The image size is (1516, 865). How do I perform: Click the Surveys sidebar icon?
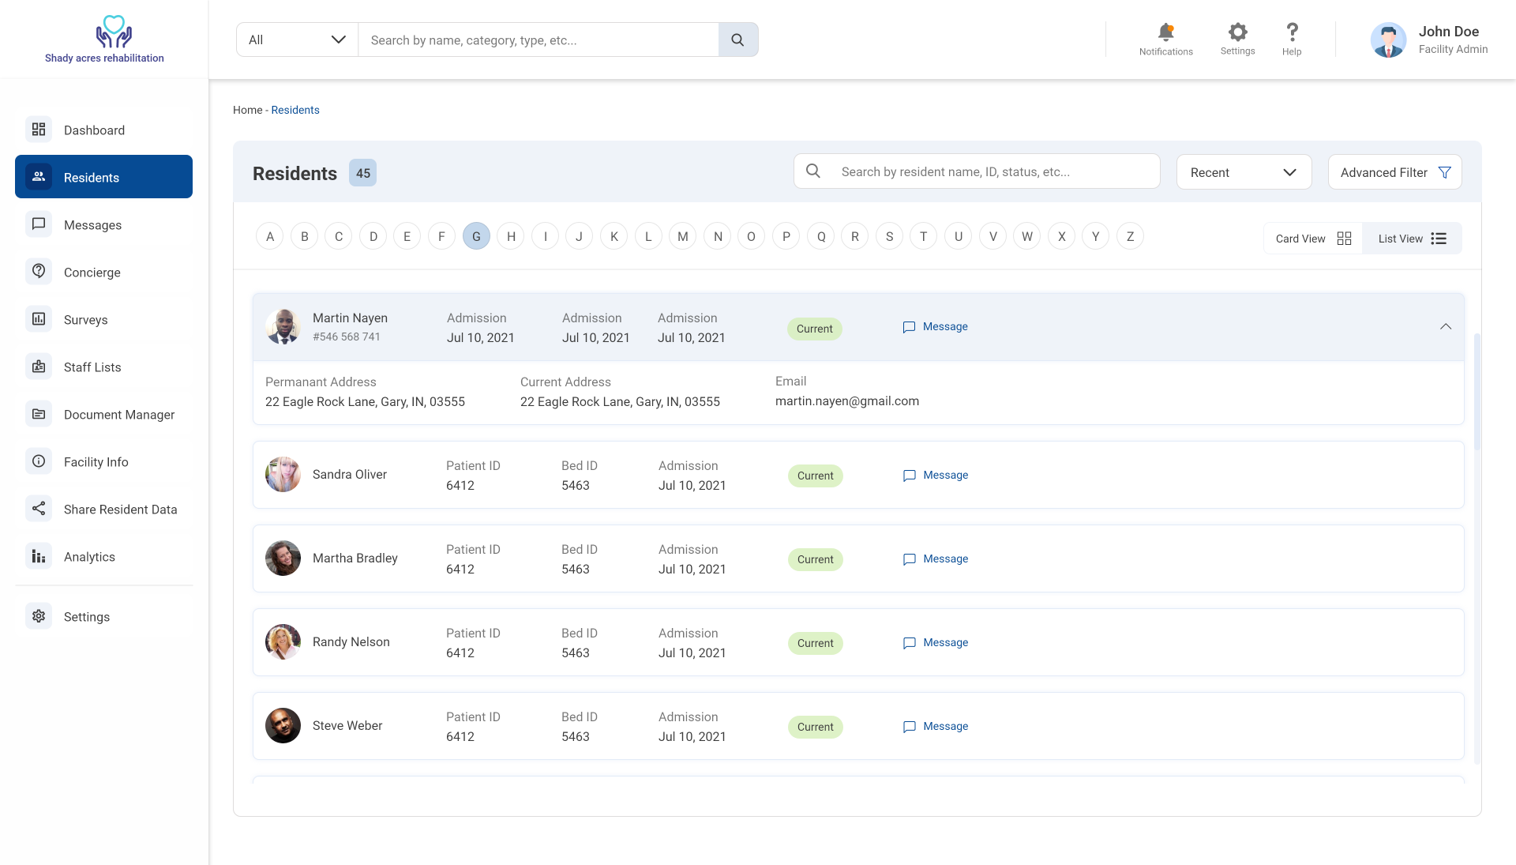39,319
